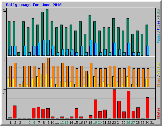Click the day 5 green axis label

click(x=29, y=123)
